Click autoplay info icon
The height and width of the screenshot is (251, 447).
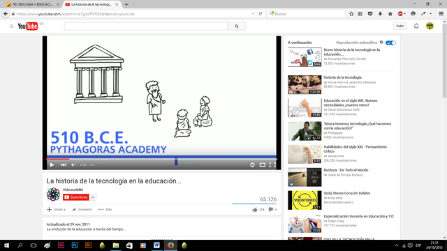(x=381, y=43)
